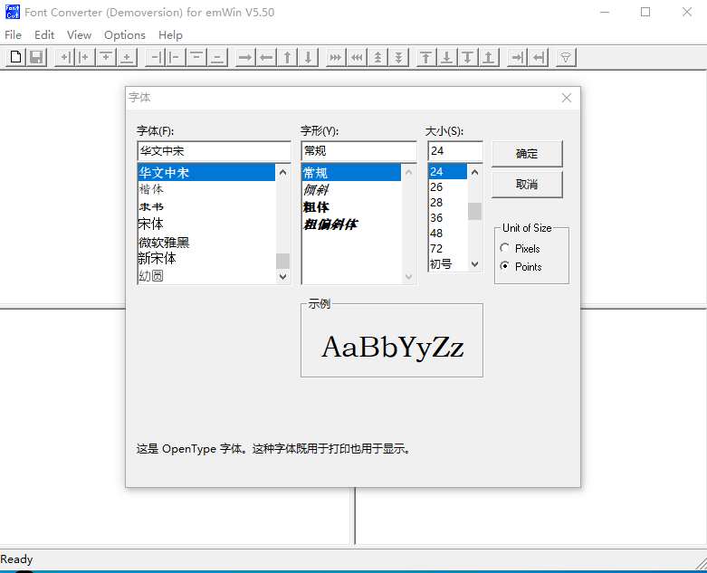Screen dimensions: 707x573
Task: Click the plus-after-left-bar toolbar icon
Action: pos(85,57)
